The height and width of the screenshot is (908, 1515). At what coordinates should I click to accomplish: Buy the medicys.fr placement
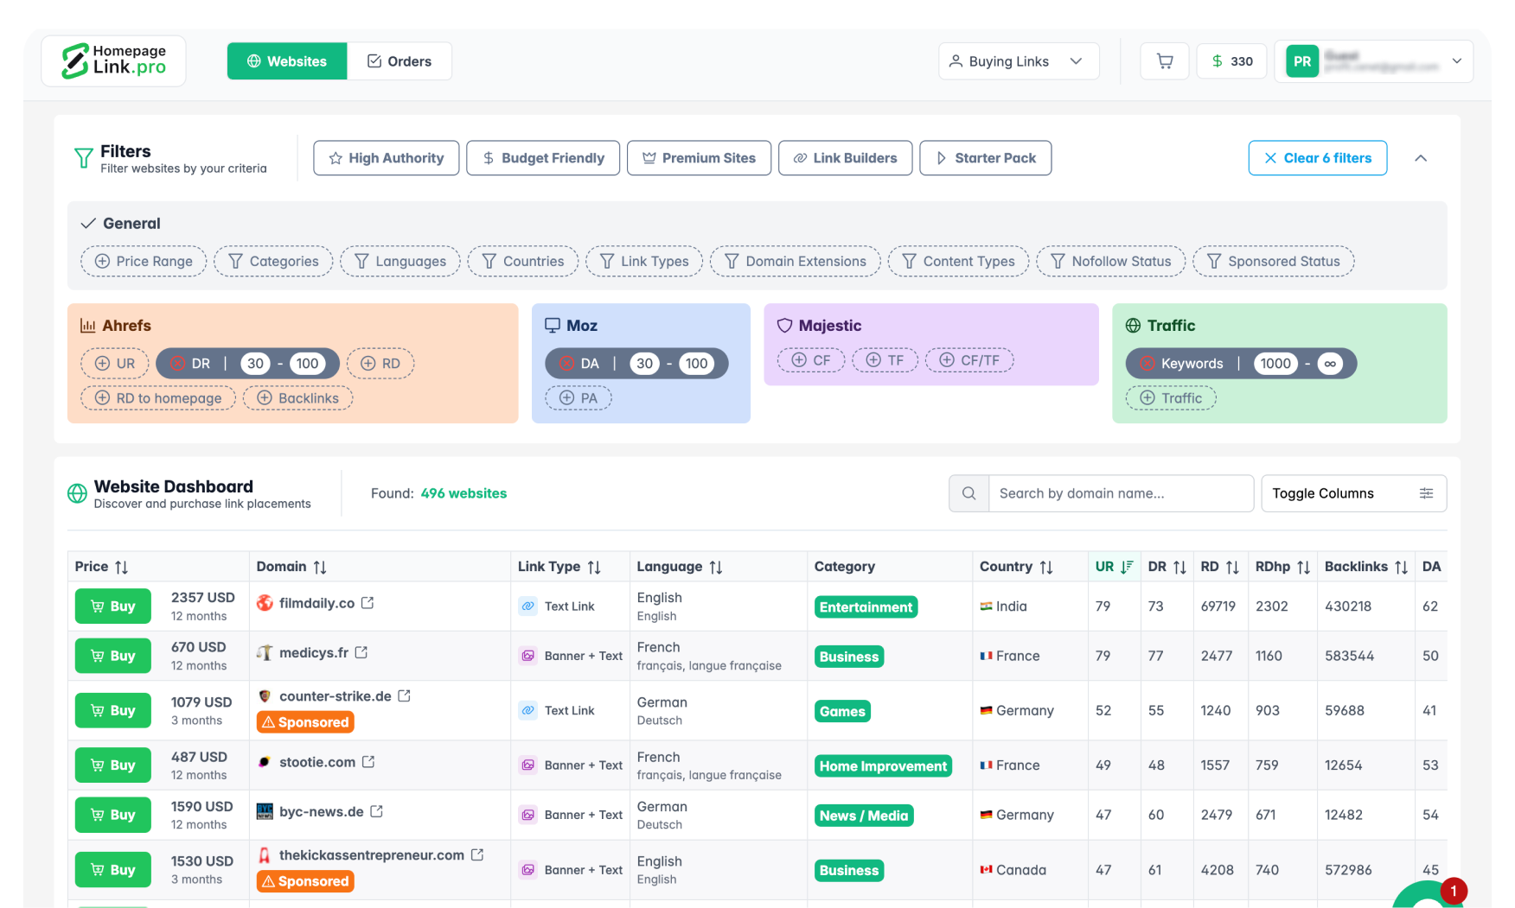[x=113, y=656]
